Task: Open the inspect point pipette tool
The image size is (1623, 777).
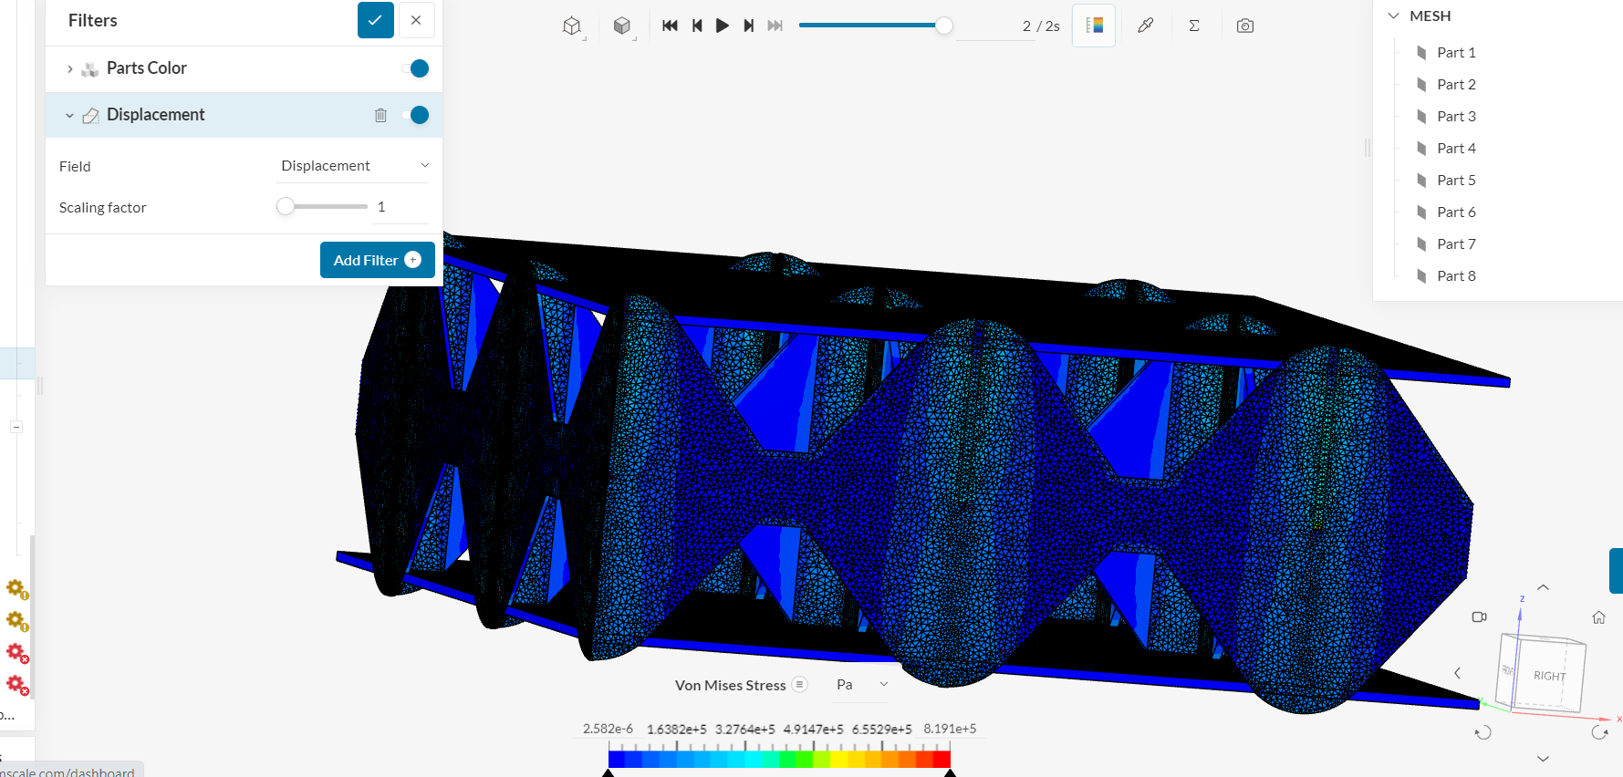Action: click(x=1145, y=26)
